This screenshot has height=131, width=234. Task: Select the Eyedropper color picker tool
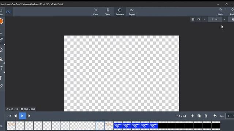[1, 86]
